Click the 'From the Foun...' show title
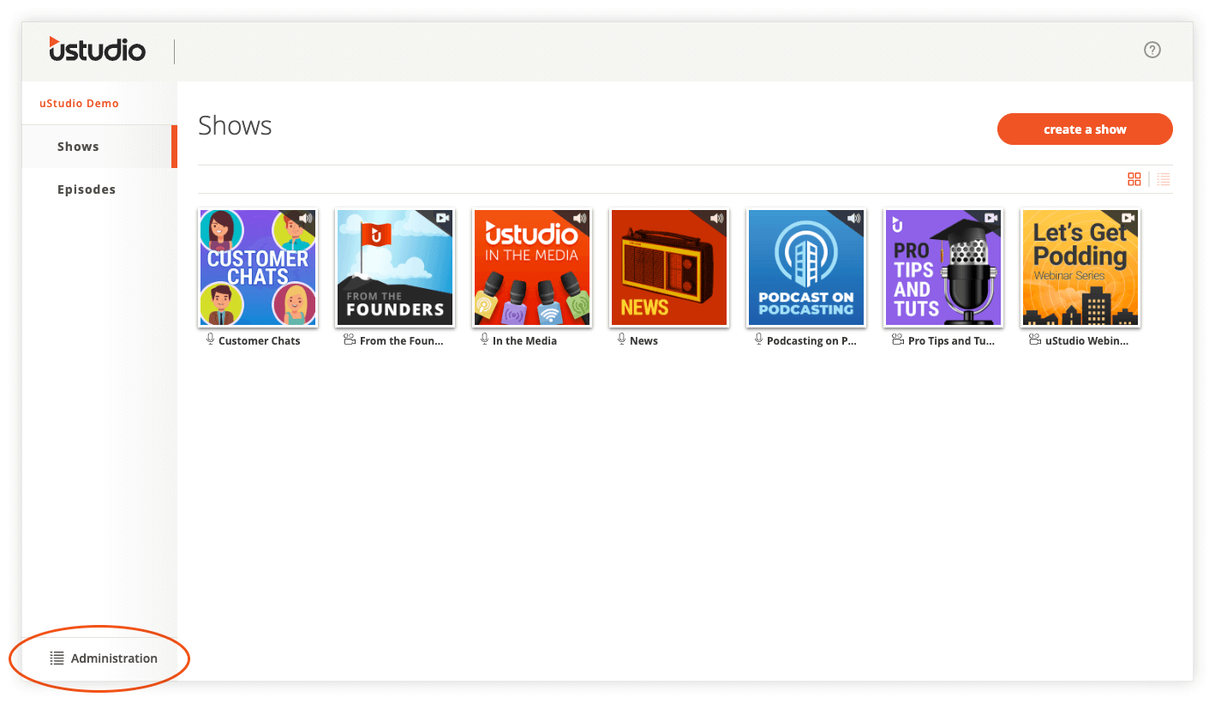 coord(402,340)
